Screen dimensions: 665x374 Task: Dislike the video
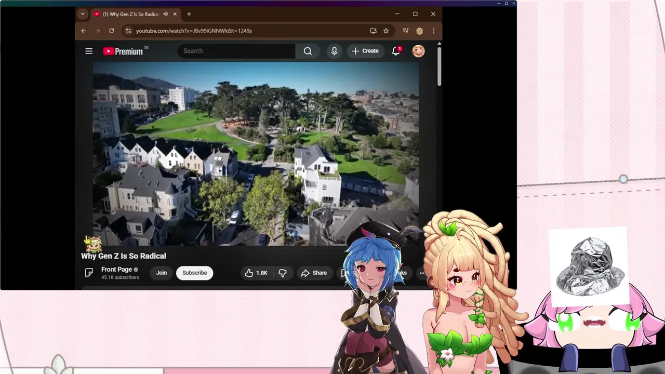(283, 273)
